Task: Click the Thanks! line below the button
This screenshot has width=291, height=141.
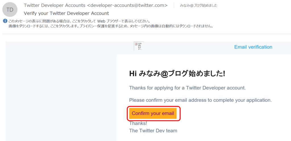Action: pos(138,123)
